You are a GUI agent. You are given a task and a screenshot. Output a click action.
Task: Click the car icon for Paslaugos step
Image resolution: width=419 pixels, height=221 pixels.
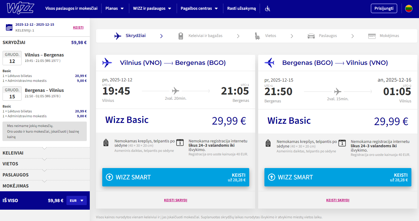click(311, 36)
